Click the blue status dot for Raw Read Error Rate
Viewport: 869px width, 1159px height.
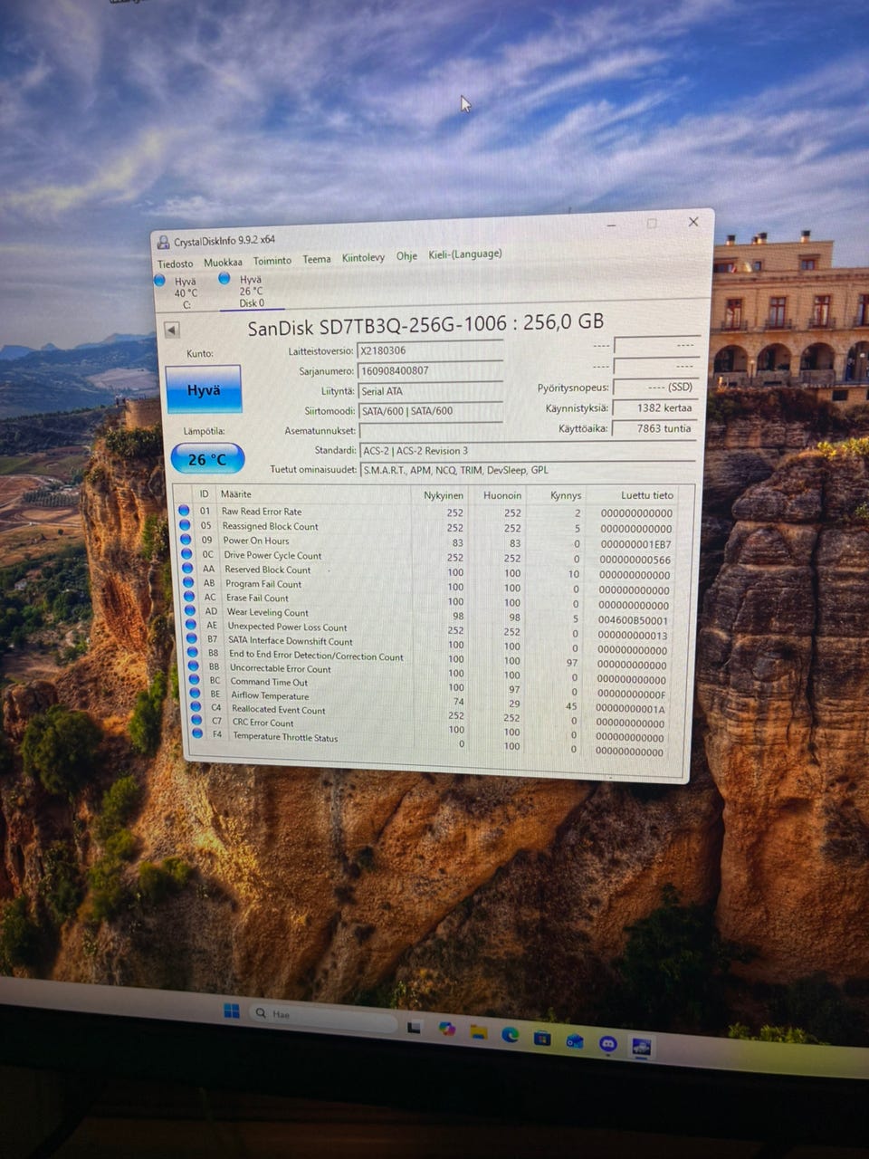185,510
